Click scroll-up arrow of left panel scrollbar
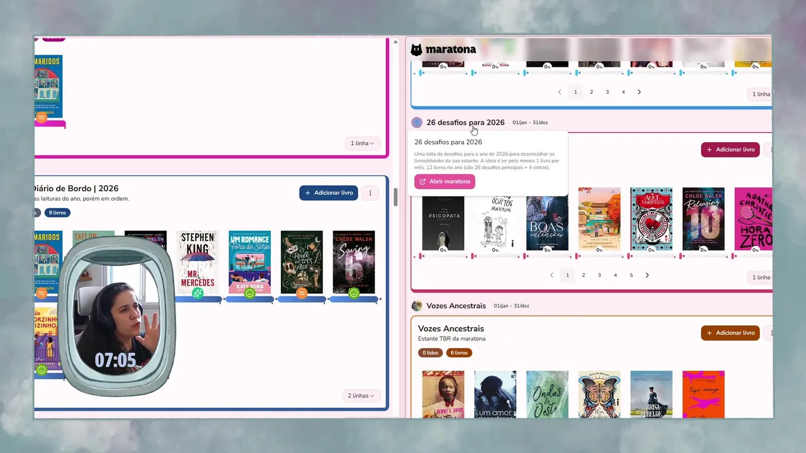This screenshot has width=806, height=453. pos(395,42)
